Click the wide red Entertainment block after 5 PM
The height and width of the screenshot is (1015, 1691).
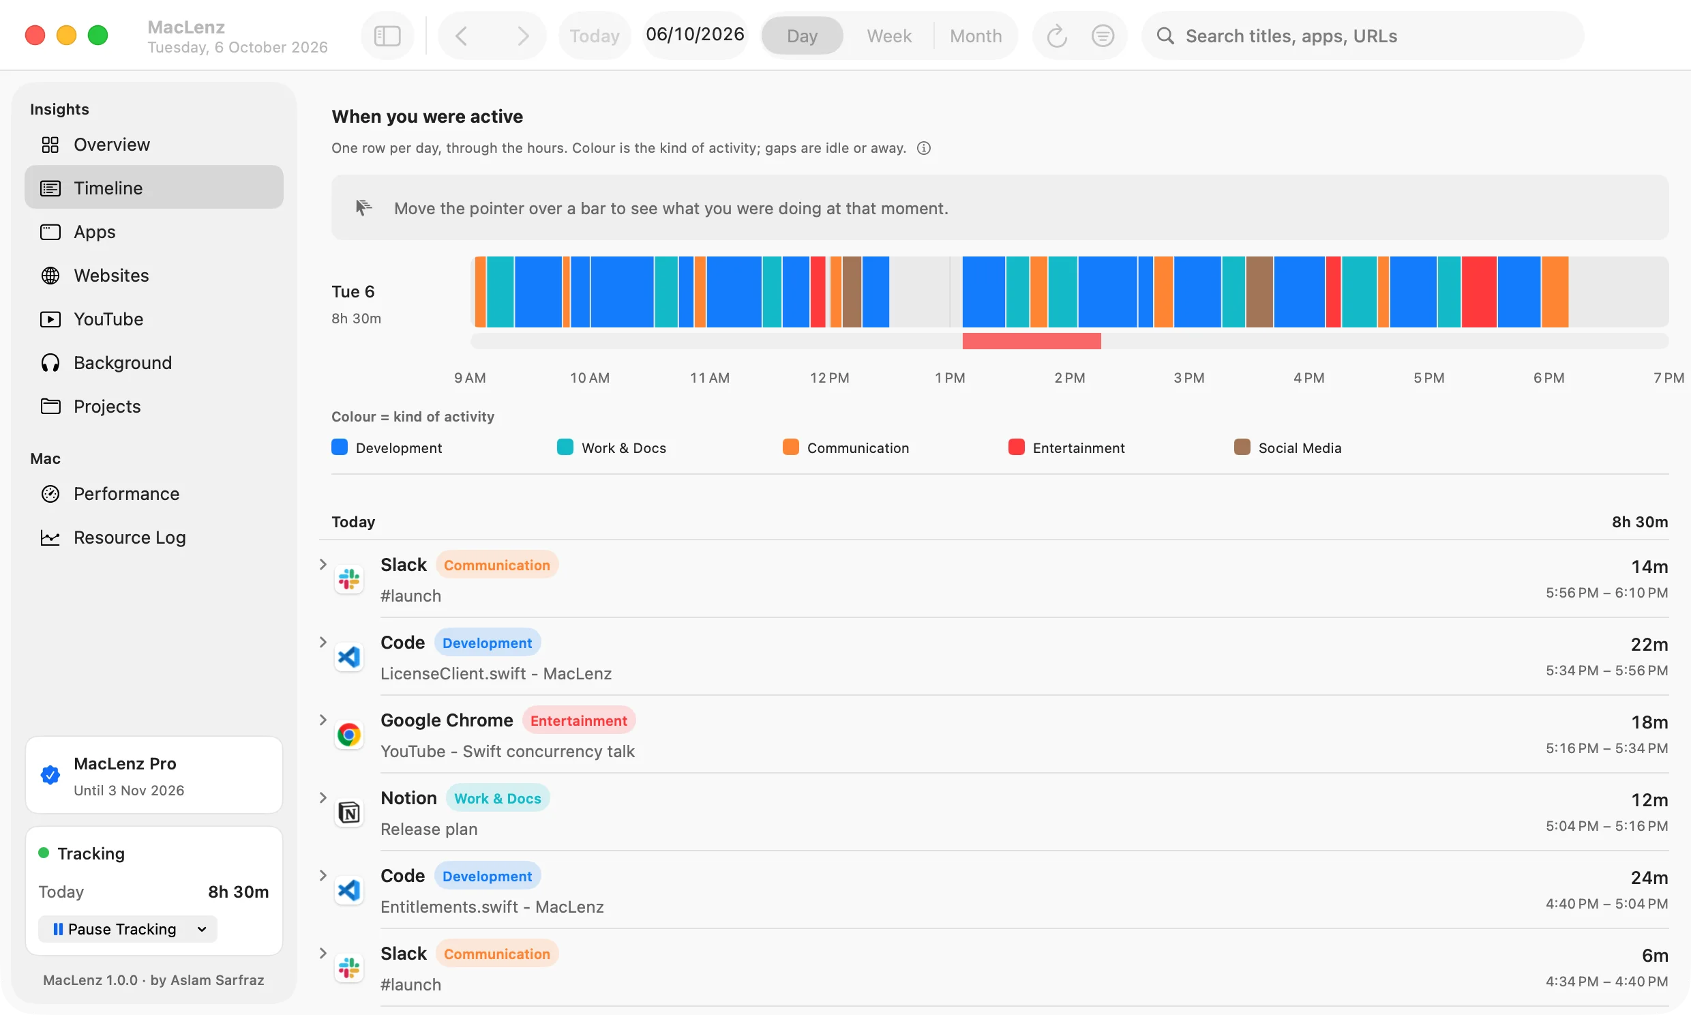[x=1478, y=292]
